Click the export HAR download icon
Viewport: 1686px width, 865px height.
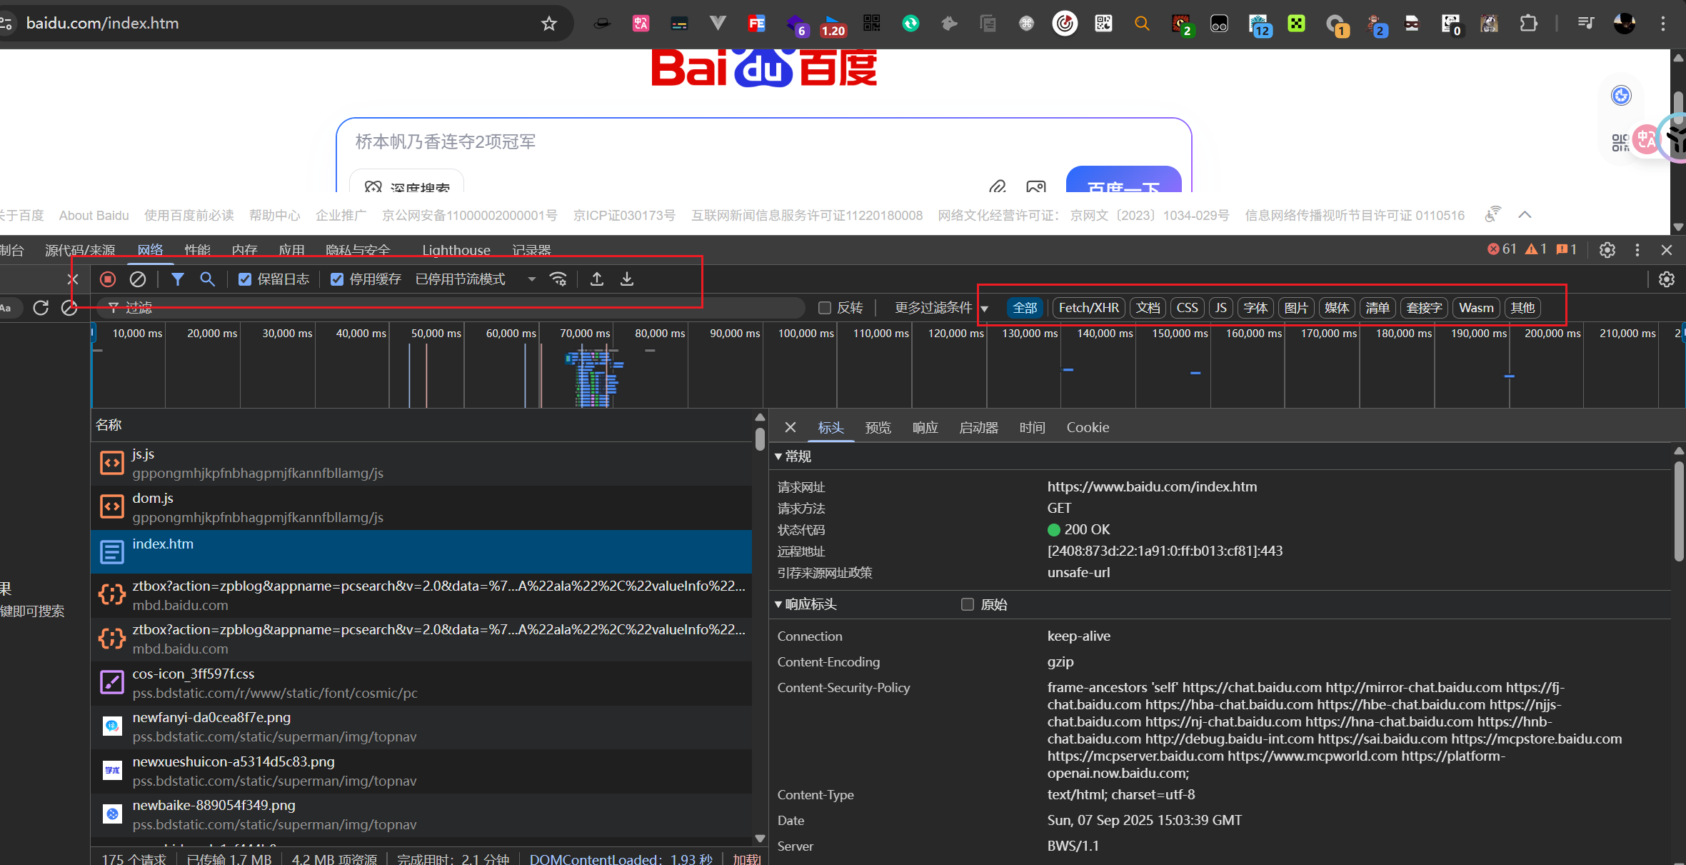click(x=627, y=279)
